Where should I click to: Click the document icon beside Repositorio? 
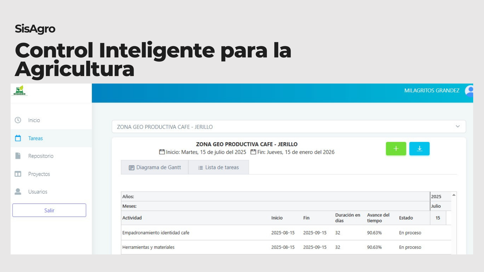18,156
